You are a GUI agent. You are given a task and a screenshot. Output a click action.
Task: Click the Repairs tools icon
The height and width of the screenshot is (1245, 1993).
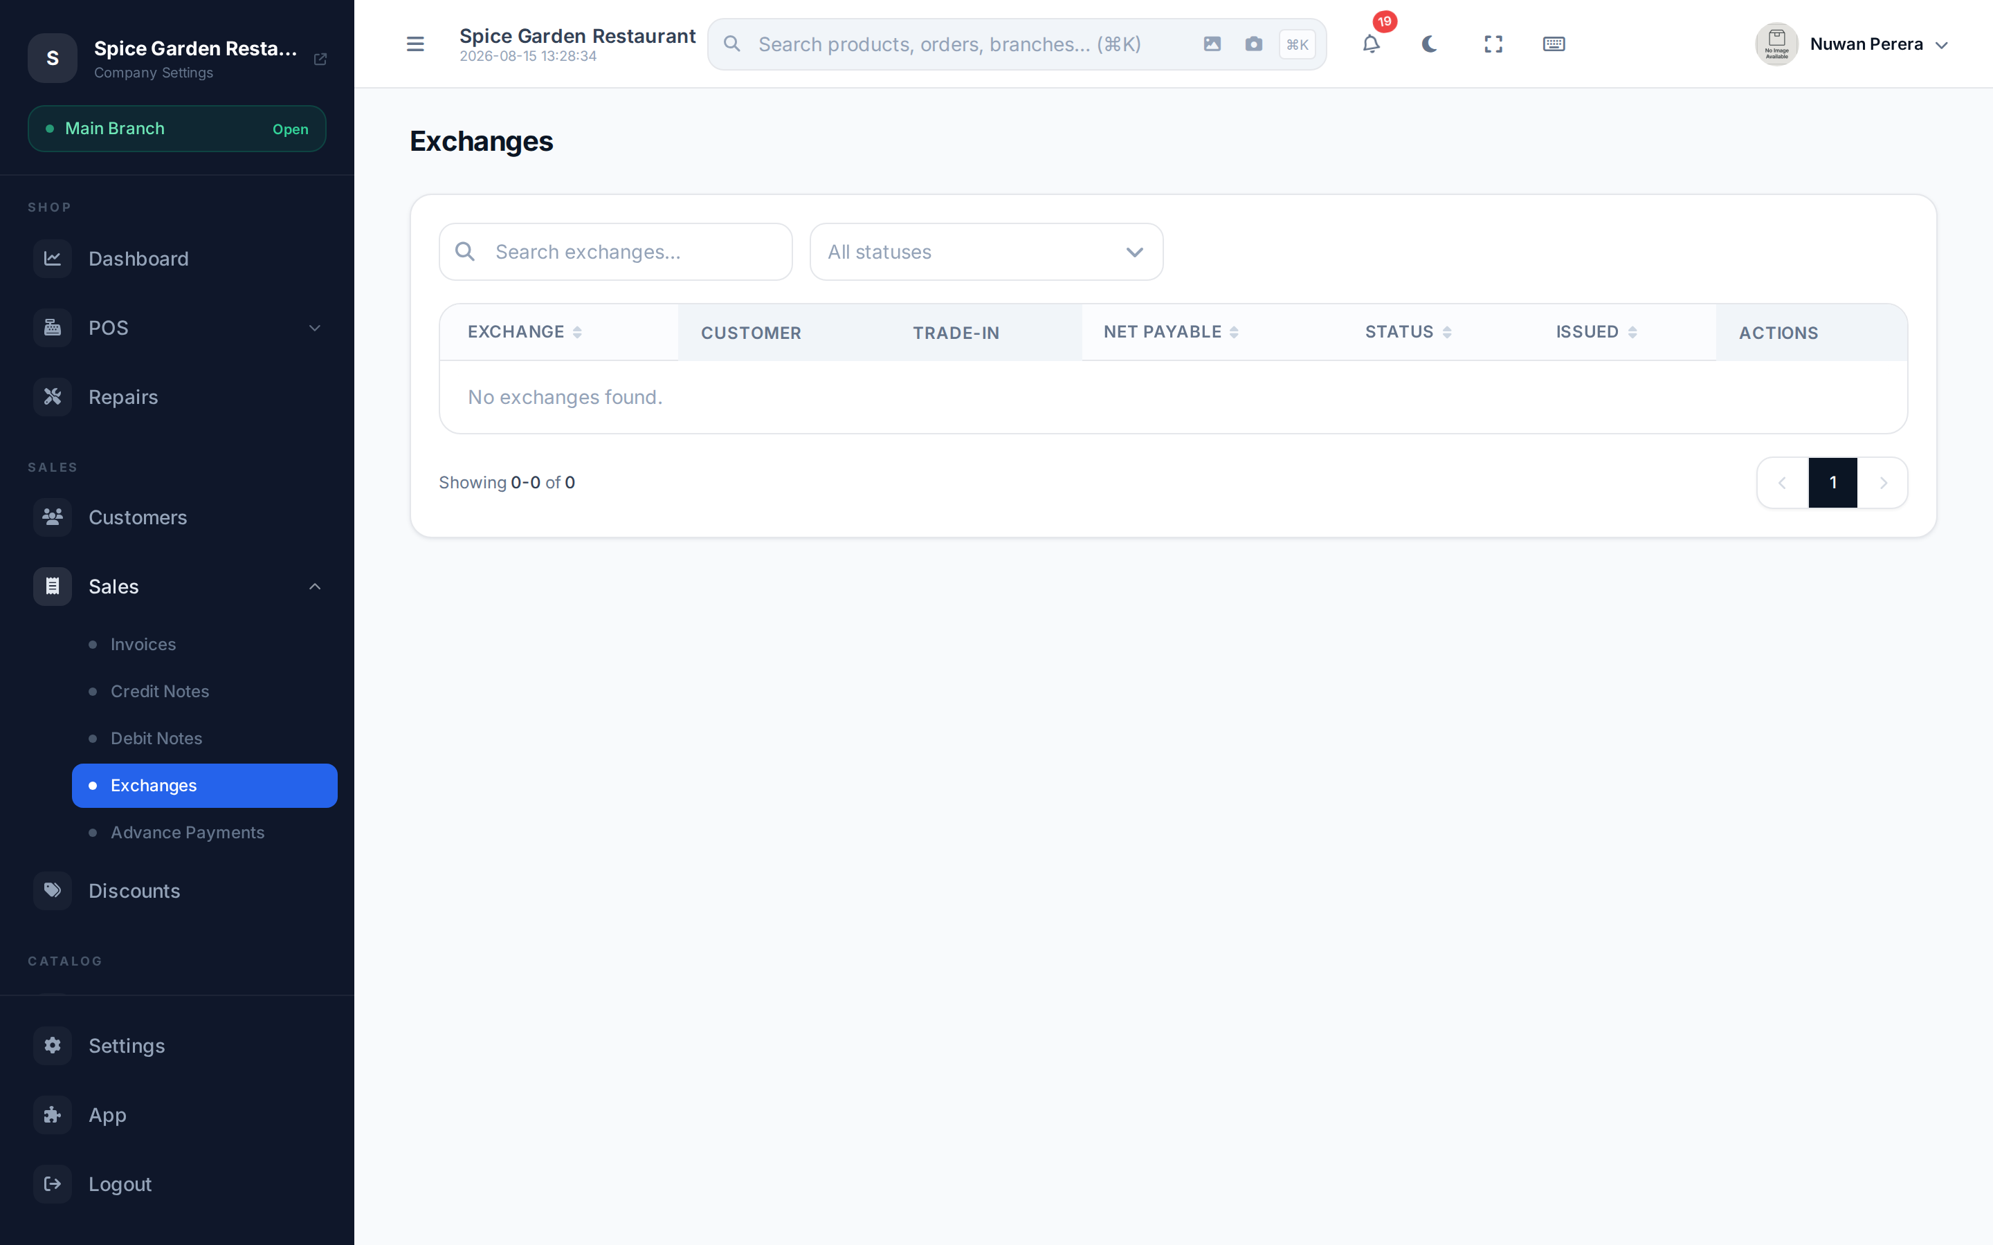[x=53, y=397]
